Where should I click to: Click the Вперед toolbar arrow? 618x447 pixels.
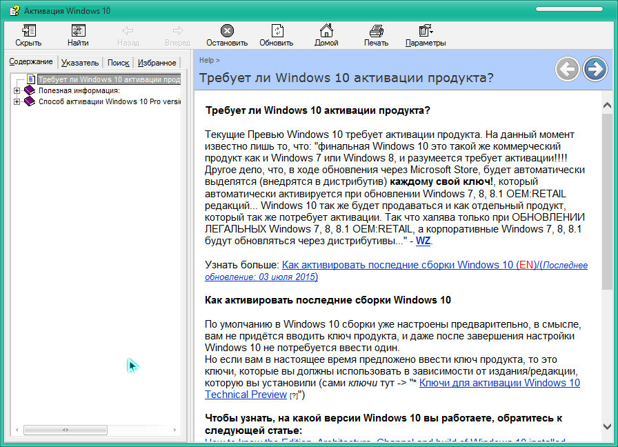pyautogui.click(x=178, y=31)
